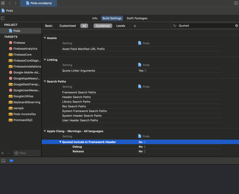Switch to Levels view mode
The image size is (239, 194).
tap(121, 26)
